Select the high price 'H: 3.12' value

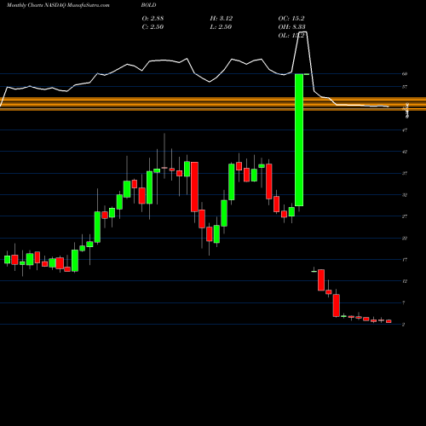tap(222, 19)
